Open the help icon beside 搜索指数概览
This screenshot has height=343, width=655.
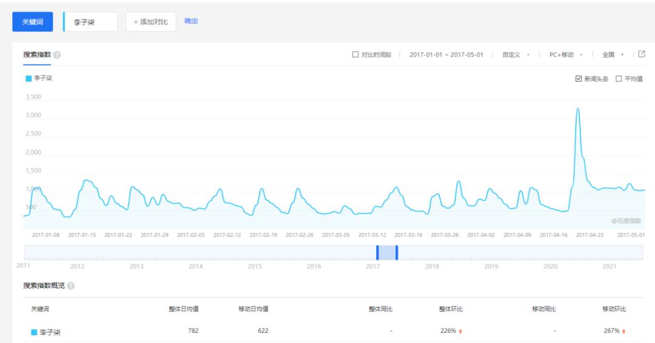pos(71,286)
